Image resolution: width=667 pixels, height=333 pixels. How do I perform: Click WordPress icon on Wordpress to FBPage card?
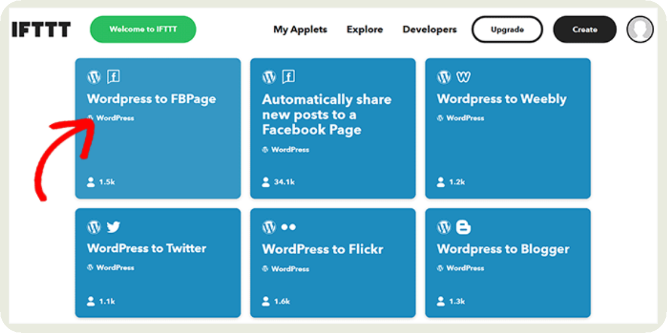(x=94, y=77)
